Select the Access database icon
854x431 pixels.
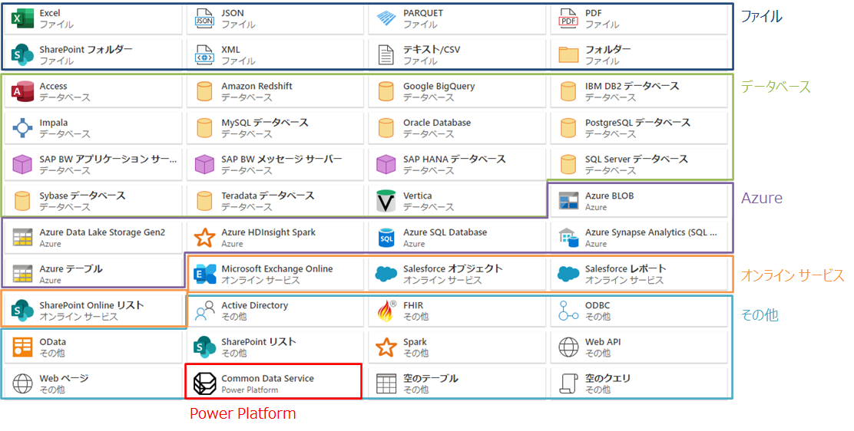(x=22, y=91)
